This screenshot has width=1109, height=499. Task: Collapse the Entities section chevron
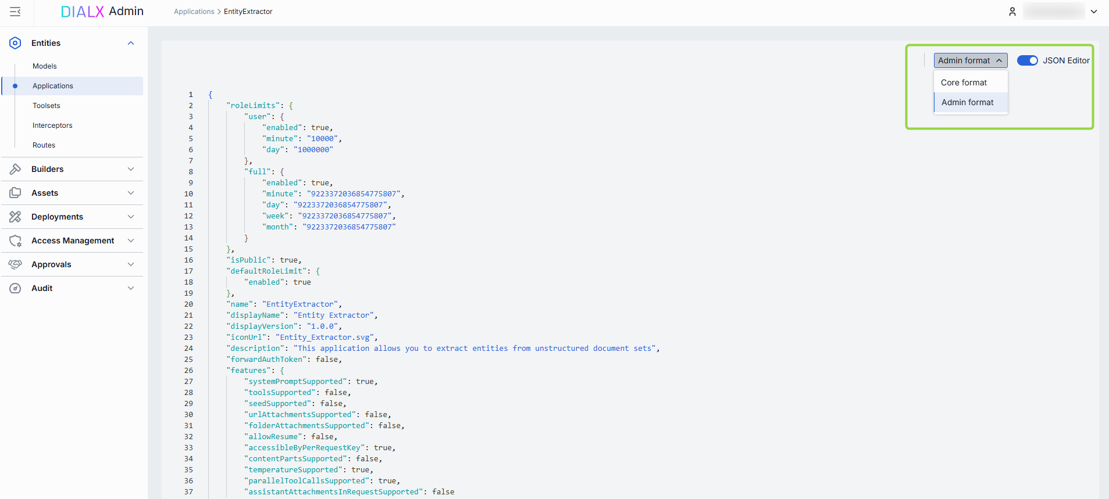(x=131, y=43)
